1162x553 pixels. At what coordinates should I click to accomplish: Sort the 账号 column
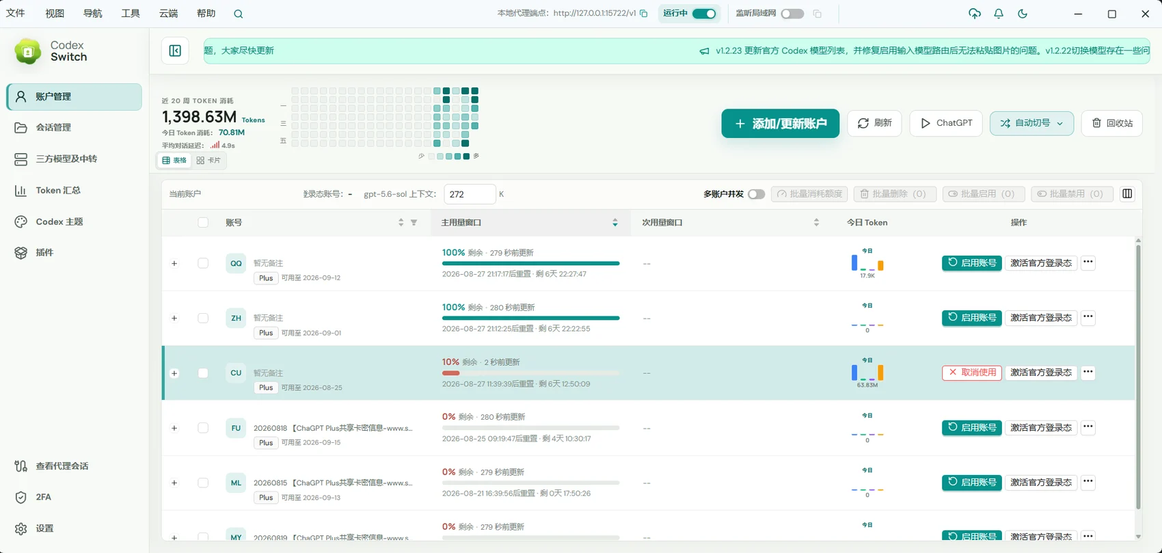(401, 223)
